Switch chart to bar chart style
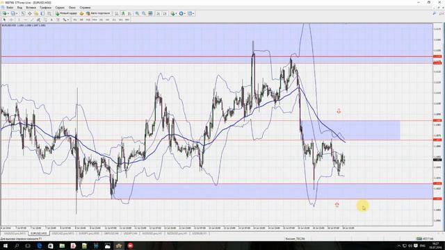Screen dimensions: 445x250 pos(116,13)
